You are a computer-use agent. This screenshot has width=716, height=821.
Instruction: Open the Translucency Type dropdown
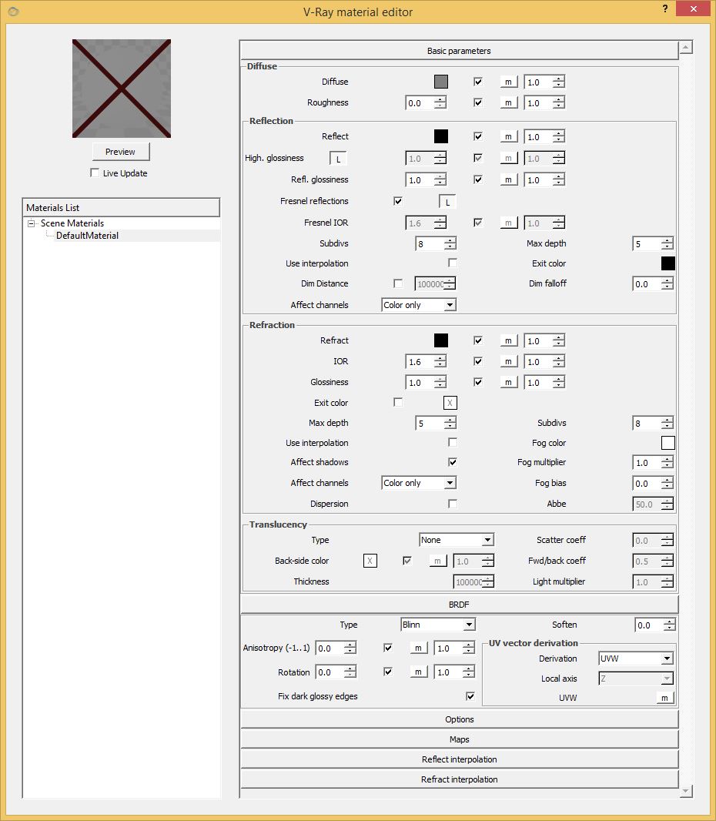457,540
